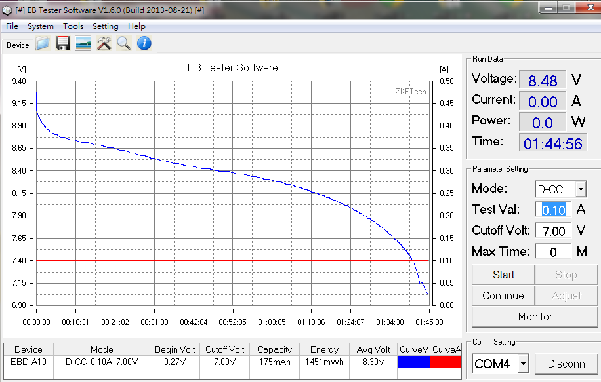Image resolution: width=601 pixels, height=382 pixels.
Task: Click the magnifying glass icon
Action: click(x=124, y=44)
